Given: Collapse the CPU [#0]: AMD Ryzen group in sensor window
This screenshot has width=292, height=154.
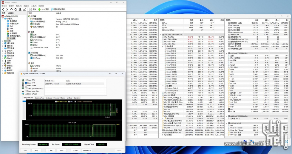Looking at the screenshot, I should point(160,35).
